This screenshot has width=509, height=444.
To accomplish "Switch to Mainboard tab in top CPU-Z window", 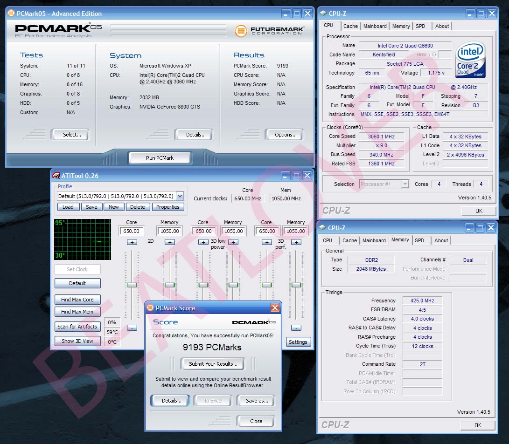I will point(375,26).
